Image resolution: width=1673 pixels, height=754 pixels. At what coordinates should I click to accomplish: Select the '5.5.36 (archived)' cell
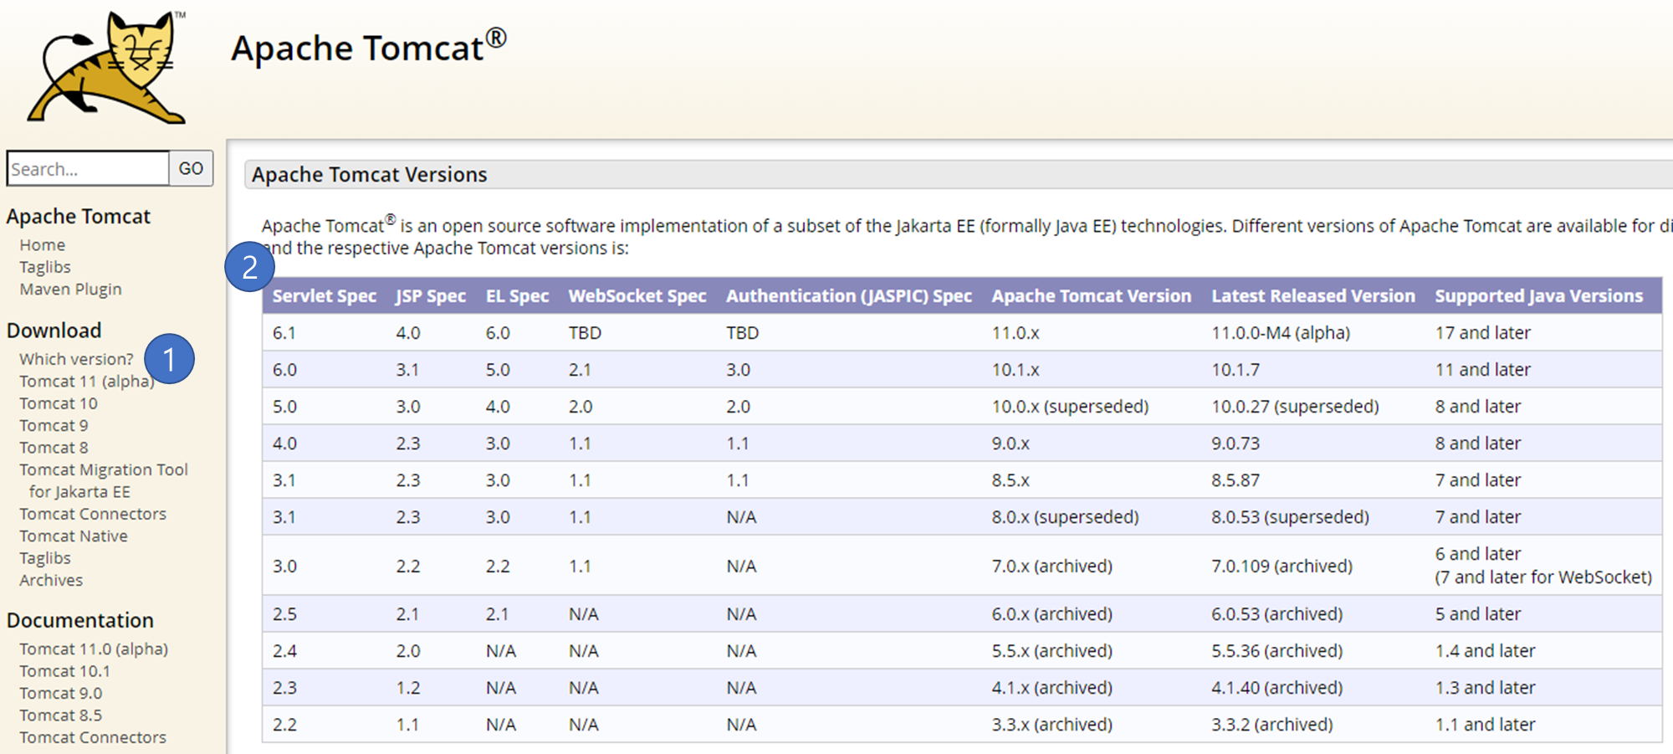point(1276,650)
